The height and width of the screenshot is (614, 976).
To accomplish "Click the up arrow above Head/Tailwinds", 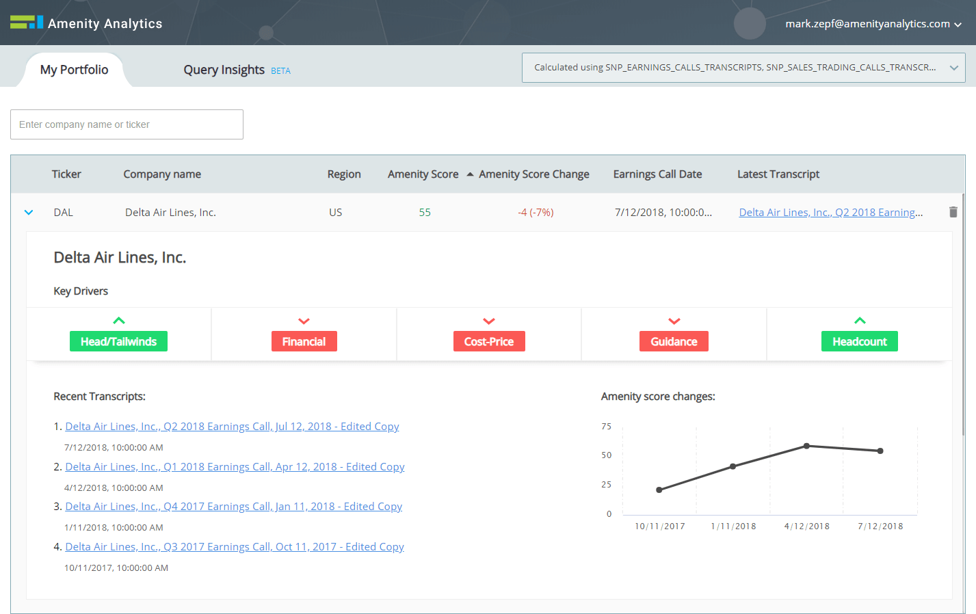I will (119, 320).
